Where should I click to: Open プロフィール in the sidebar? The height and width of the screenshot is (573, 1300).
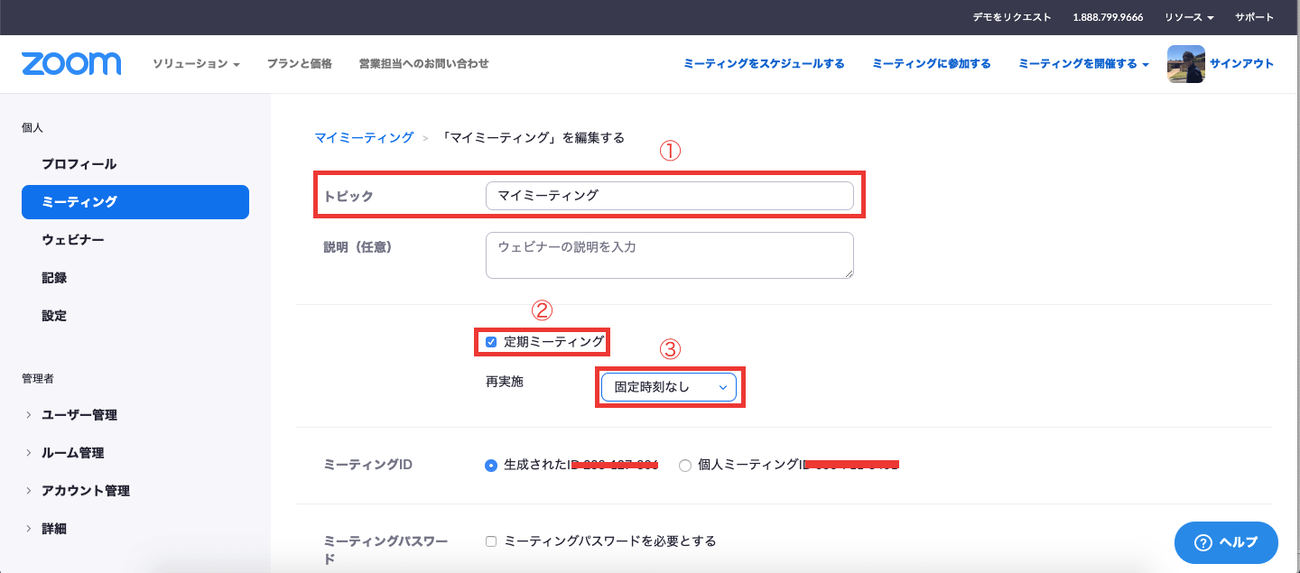coord(79,164)
